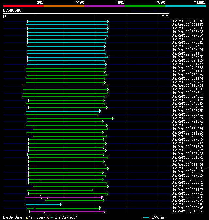Select hit UniRef100_B9RMN3

[x=187, y=46]
